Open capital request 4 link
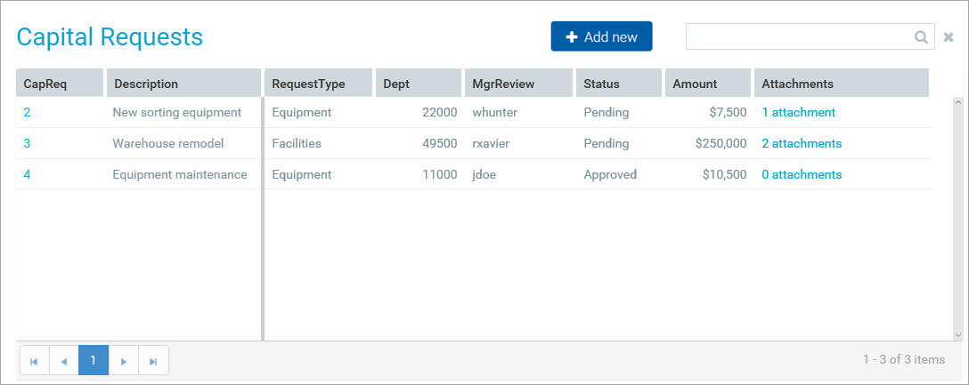 pos(27,174)
